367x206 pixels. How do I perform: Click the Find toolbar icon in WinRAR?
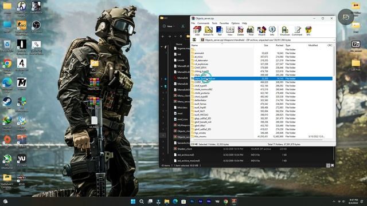(251, 31)
